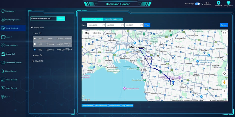Open Attendance Record calendar icon
This screenshot has width=235, height=117.
coord(3,62)
